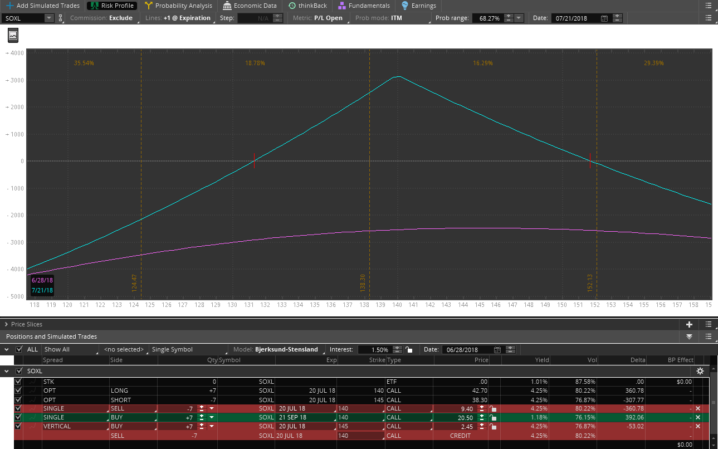The height and width of the screenshot is (449, 718).
Task: Switch to the Probability Analysis tab
Action: click(178, 6)
